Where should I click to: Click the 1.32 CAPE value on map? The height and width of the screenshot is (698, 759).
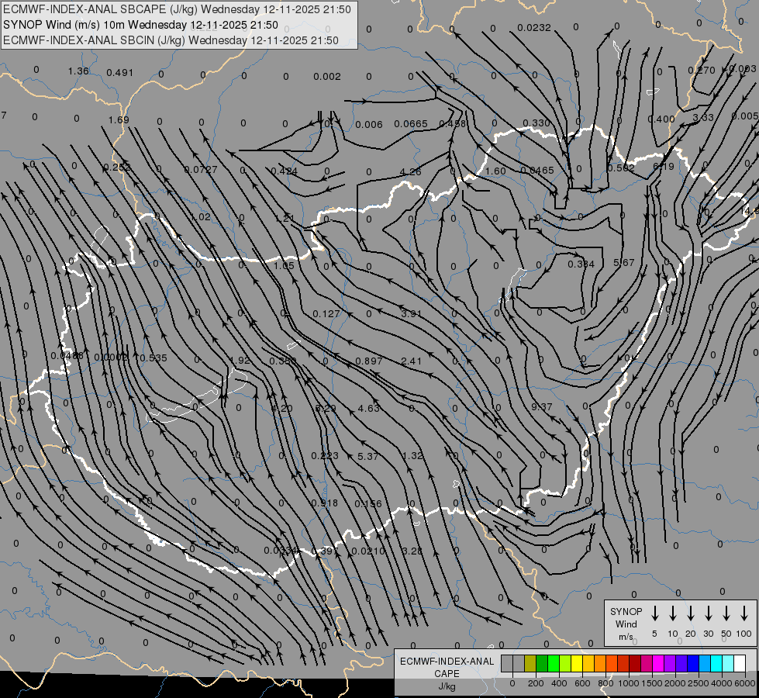pos(412,456)
